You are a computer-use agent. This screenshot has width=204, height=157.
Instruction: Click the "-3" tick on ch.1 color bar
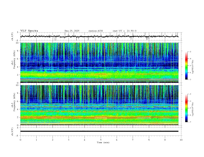(x=190, y=52)
